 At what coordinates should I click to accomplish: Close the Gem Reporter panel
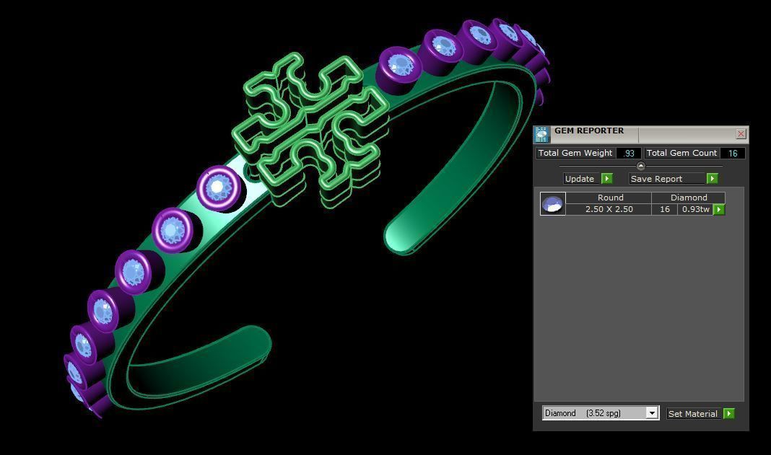pyautogui.click(x=741, y=133)
